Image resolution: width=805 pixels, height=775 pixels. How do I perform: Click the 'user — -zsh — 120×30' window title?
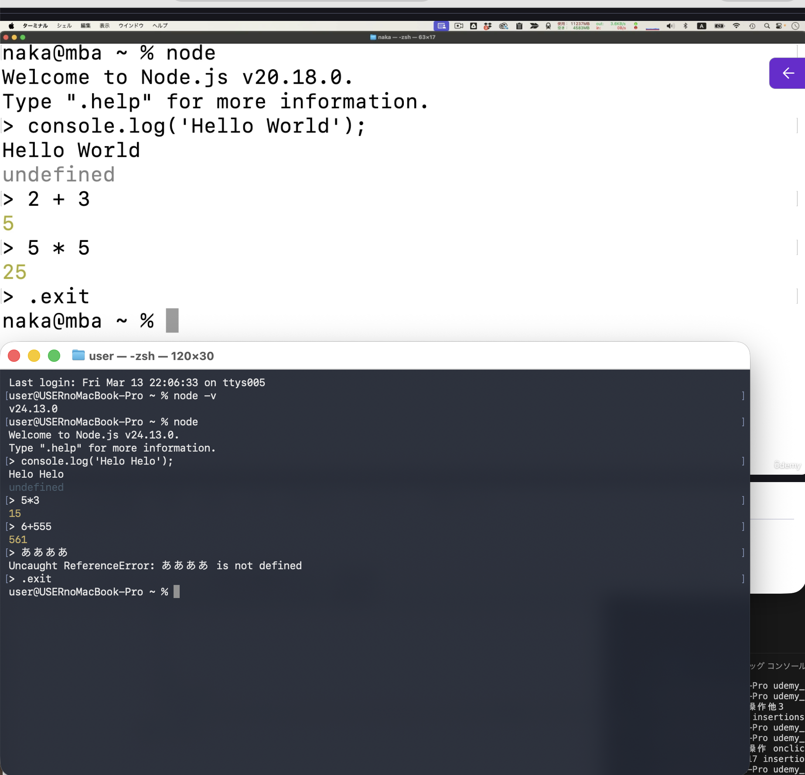pos(151,356)
